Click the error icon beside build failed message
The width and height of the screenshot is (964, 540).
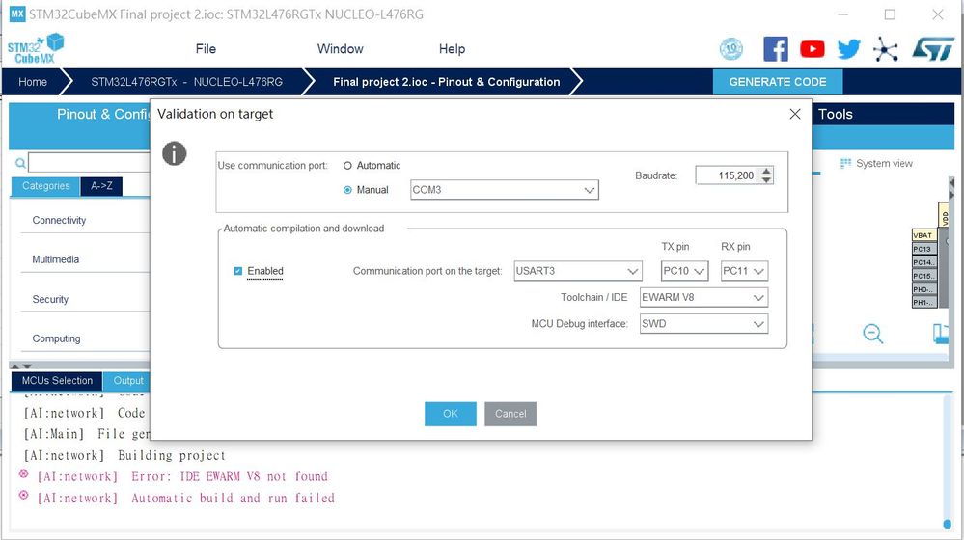23,495
